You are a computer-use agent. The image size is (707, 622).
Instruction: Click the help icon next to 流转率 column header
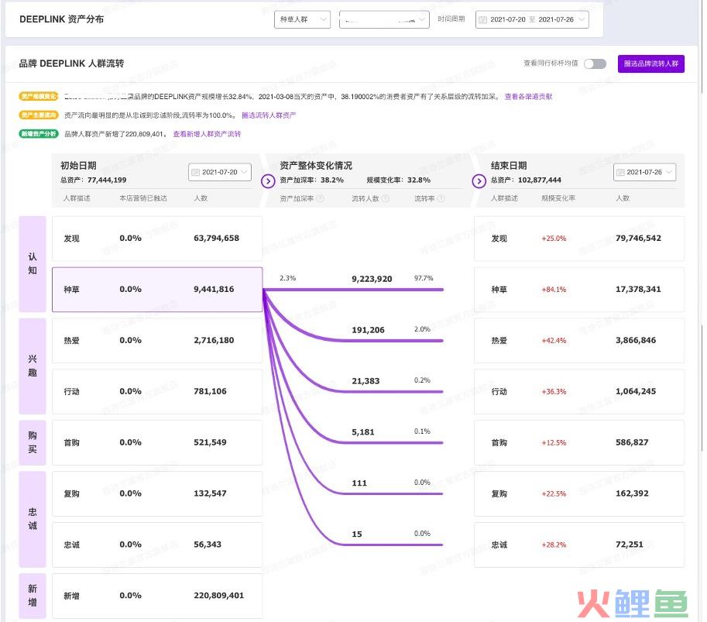click(441, 198)
